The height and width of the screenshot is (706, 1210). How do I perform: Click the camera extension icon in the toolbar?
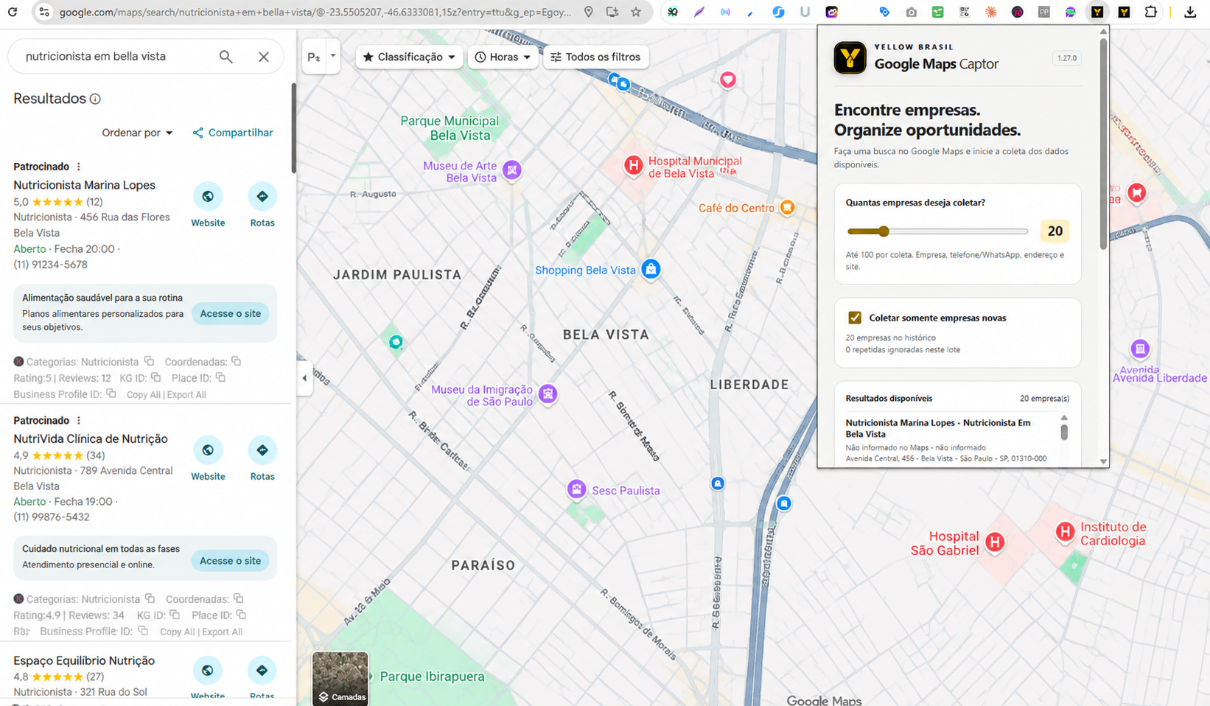click(912, 12)
